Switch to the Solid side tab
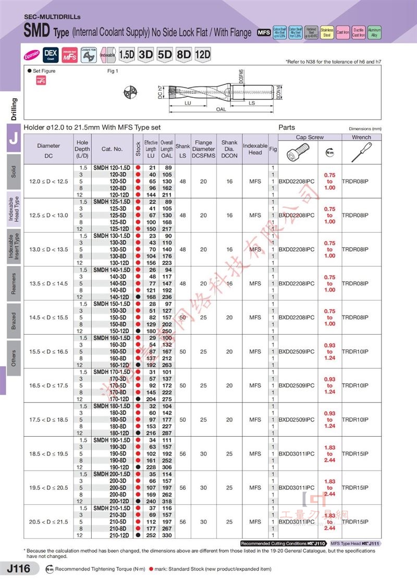The image size is (417, 583). pos(14,172)
